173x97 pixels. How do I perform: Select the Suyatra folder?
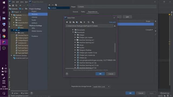click(82, 48)
